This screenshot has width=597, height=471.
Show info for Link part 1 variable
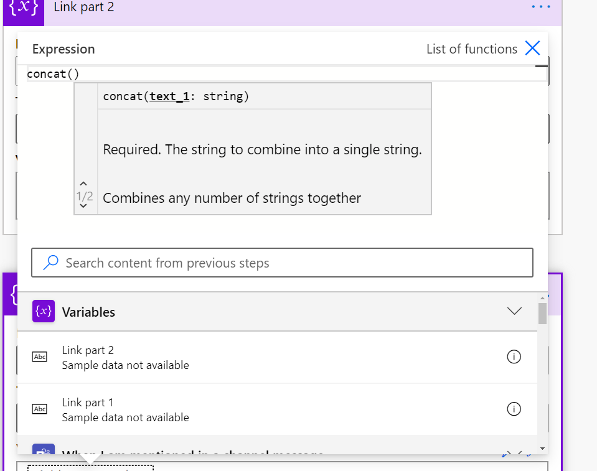(x=514, y=409)
